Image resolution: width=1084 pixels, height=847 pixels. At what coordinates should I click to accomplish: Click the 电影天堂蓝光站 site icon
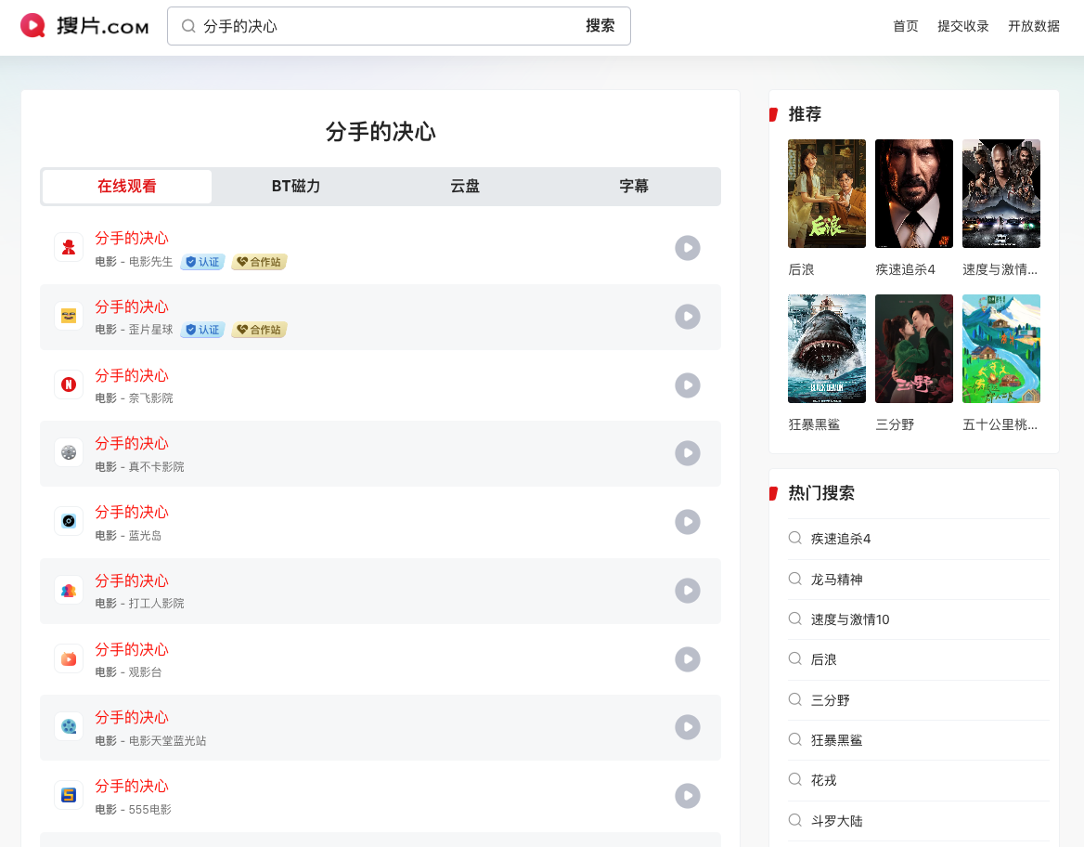pos(69,727)
